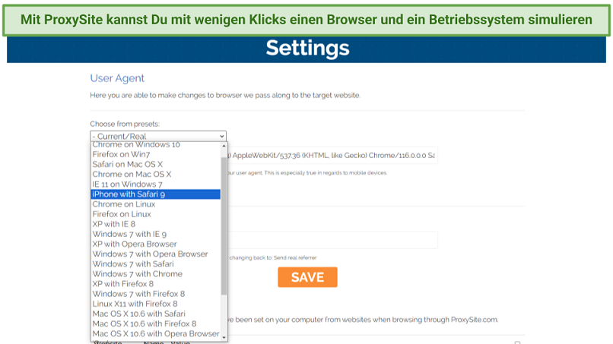Select Safari on Mac OS X preset

[128, 164]
